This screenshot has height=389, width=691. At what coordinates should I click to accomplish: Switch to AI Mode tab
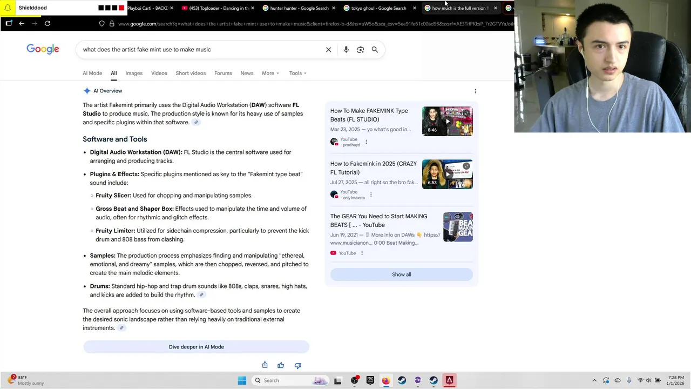[92, 73]
